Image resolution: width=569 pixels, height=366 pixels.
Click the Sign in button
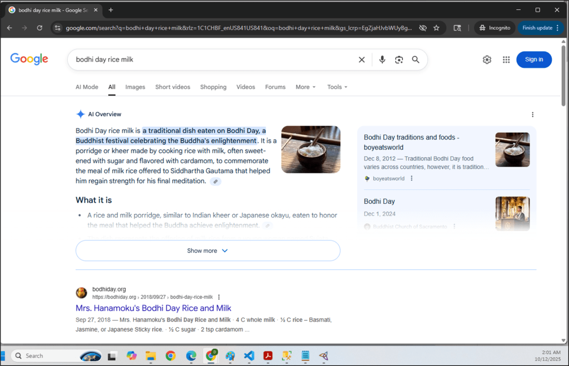(x=533, y=60)
